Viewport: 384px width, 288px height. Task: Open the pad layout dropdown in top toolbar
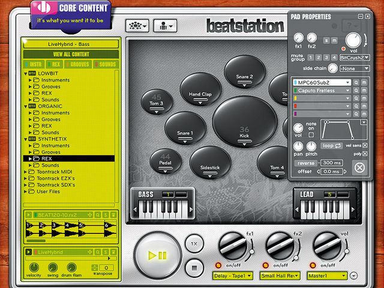(137, 26)
